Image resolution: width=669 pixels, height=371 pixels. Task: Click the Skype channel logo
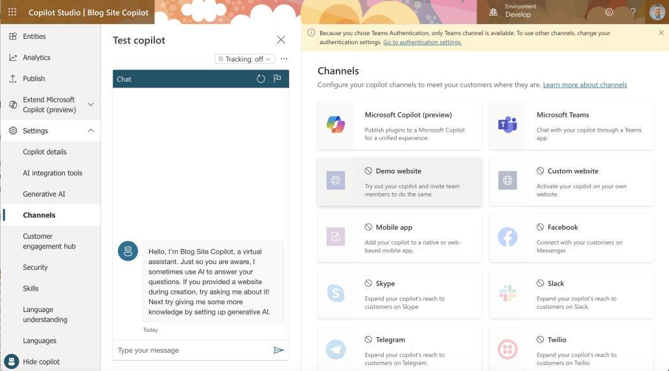(336, 293)
